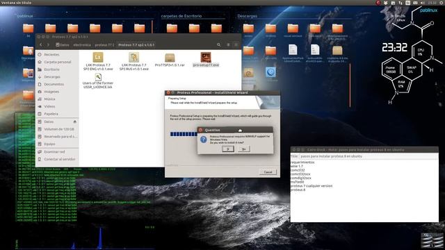Confirm WINHELP install with Sí button
This screenshot has width=445, height=250.
point(228,149)
